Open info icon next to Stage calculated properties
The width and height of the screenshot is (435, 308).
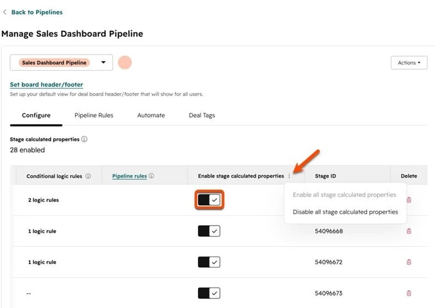(x=84, y=139)
